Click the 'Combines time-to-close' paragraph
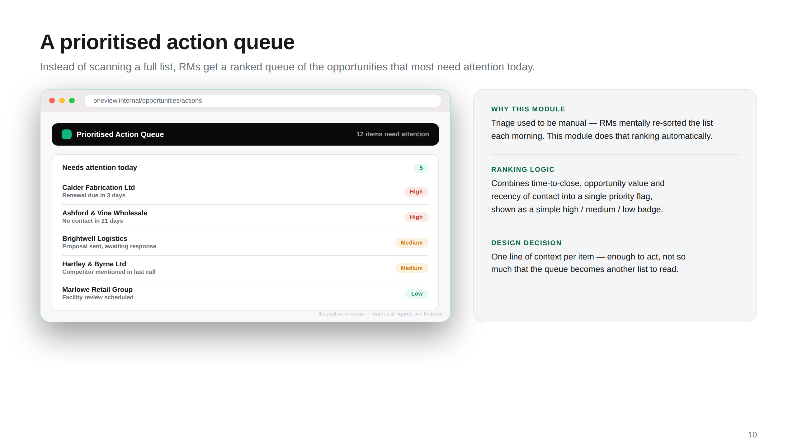The image size is (797, 448). pyautogui.click(x=578, y=196)
